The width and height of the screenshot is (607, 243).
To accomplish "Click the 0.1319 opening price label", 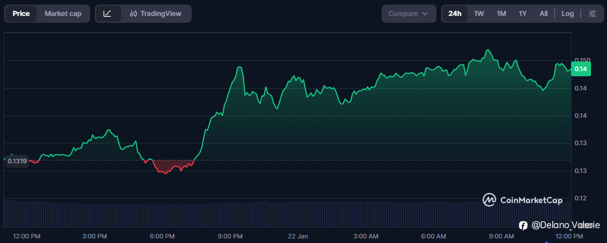I will coord(17,161).
